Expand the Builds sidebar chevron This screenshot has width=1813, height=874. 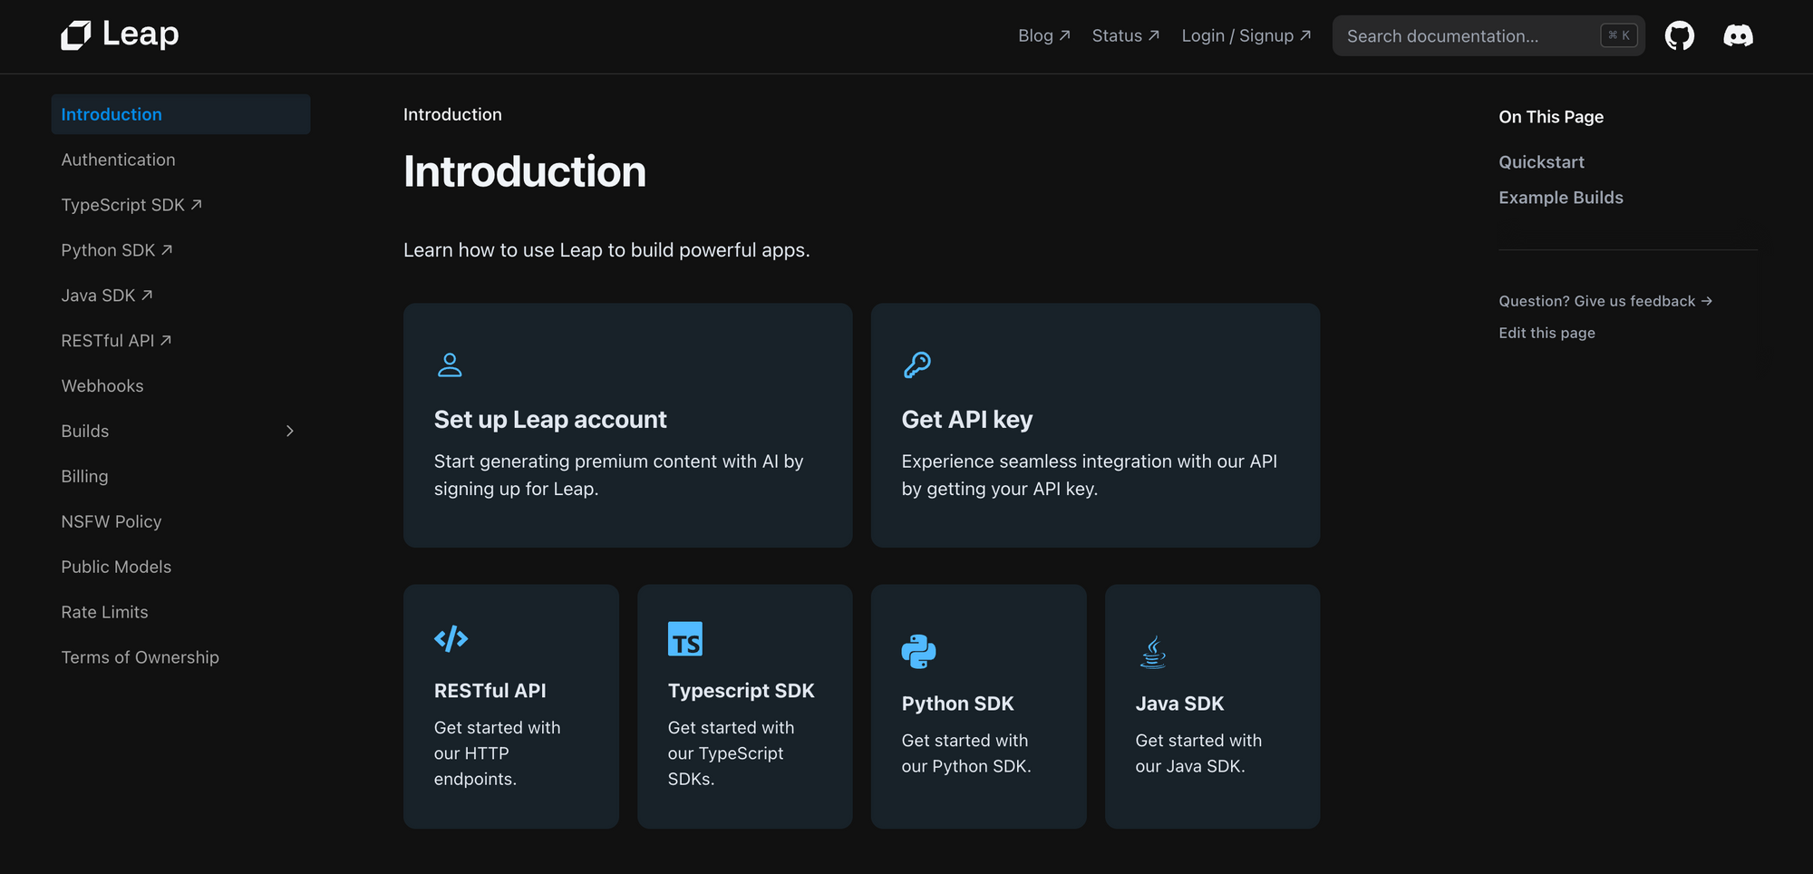click(x=290, y=432)
